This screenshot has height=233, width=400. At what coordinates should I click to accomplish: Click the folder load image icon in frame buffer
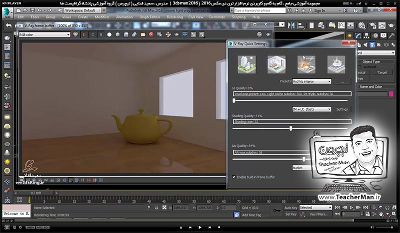coord(143,34)
